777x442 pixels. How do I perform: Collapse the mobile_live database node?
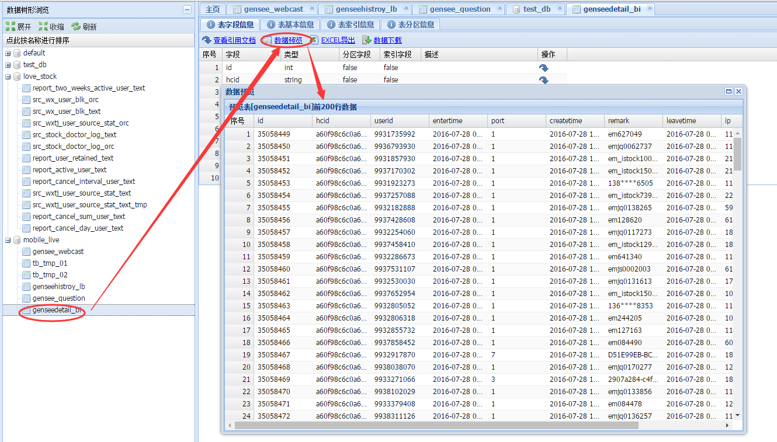coord(8,240)
